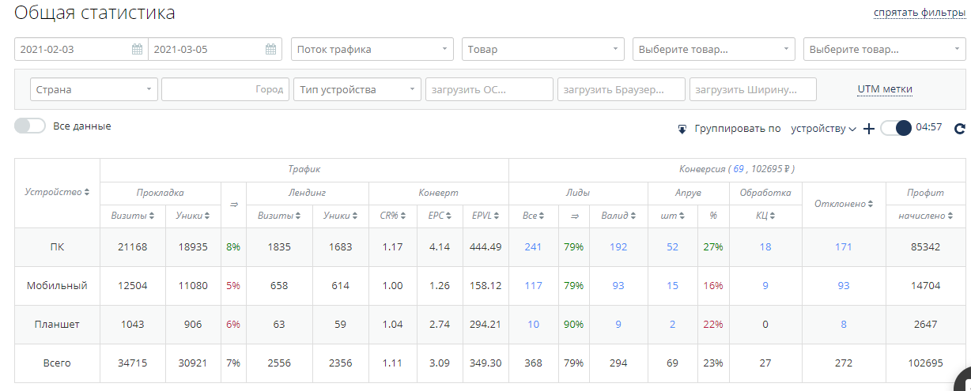Change grouping via 'устройству' dropdown
Viewport: 971px width, 391px height.
tap(823, 129)
